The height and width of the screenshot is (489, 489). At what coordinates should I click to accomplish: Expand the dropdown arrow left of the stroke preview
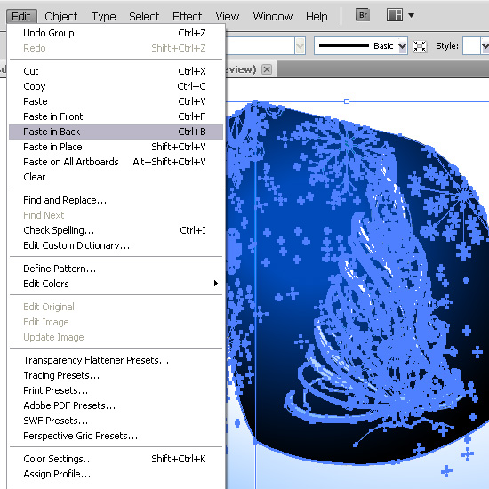[300, 46]
